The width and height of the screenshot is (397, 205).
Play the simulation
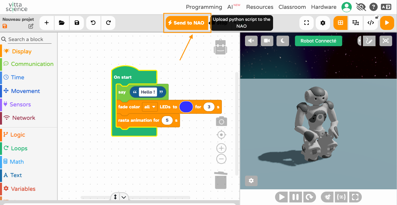point(282,197)
